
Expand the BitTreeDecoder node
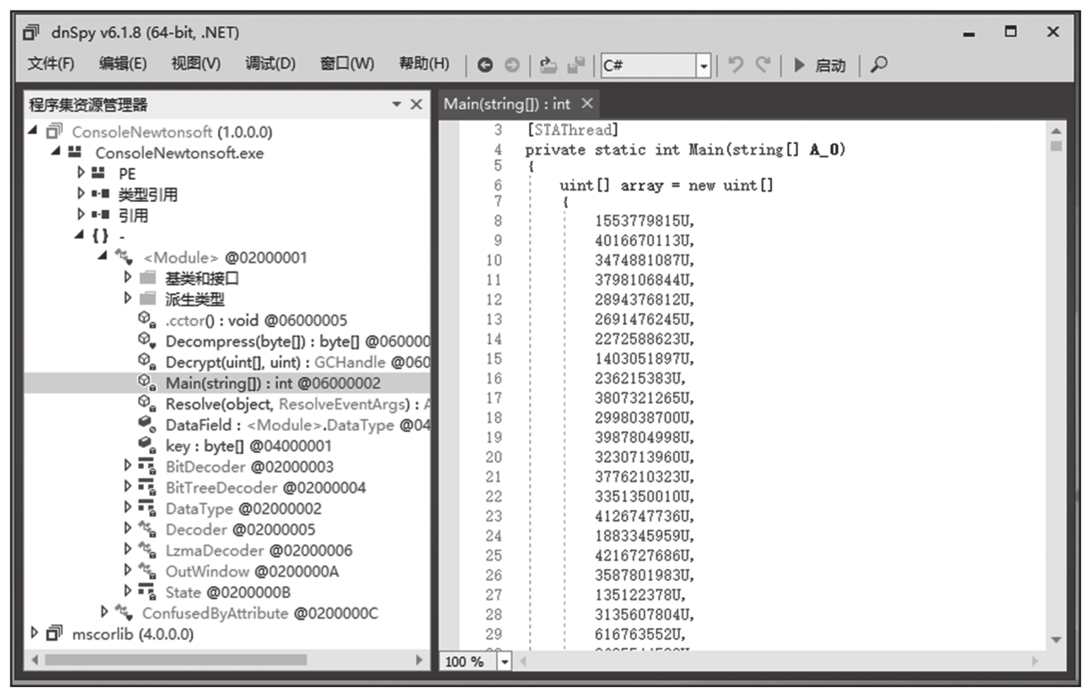click(128, 487)
